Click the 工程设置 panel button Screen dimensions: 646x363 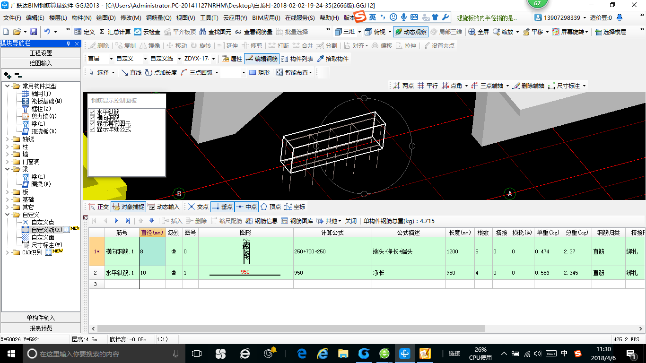(41, 53)
